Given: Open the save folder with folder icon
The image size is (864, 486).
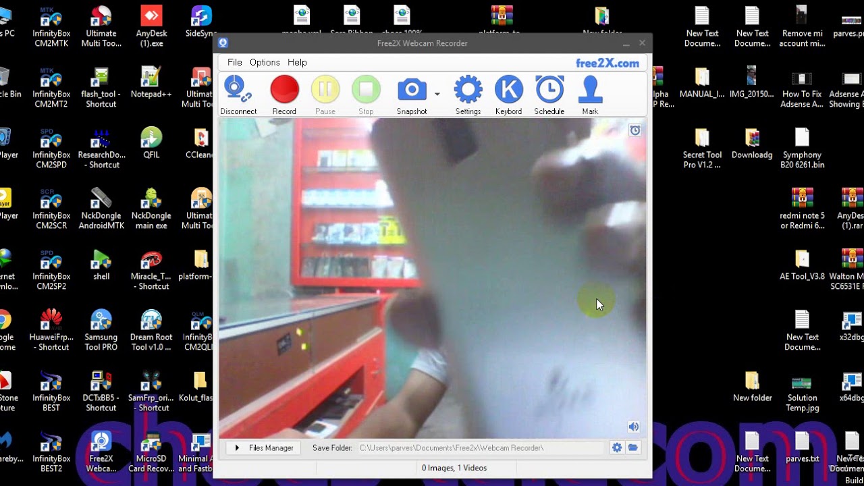Looking at the screenshot, I should click(633, 448).
